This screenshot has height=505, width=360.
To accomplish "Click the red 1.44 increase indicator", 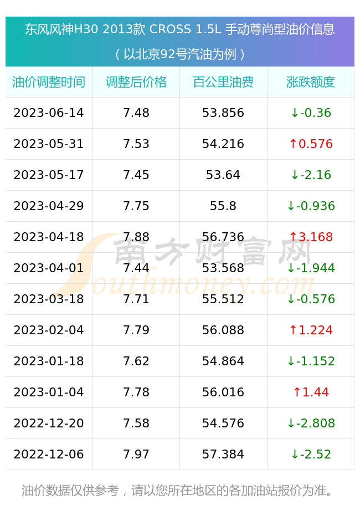I will (x=311, y=392).
